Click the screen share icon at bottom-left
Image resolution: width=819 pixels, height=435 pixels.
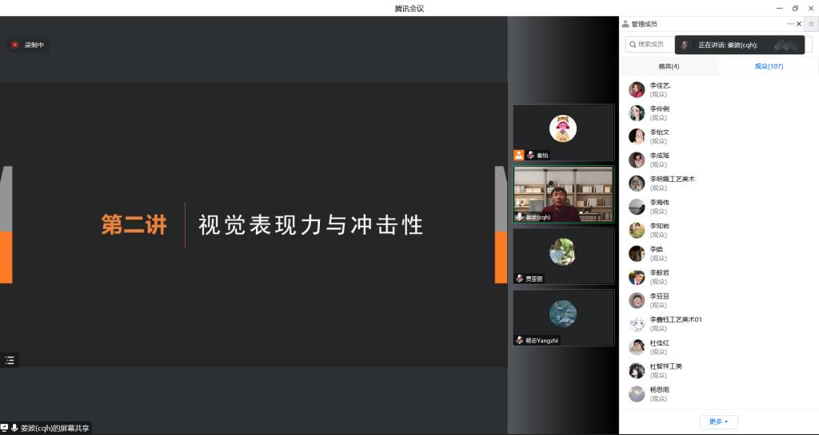point(5,428)
